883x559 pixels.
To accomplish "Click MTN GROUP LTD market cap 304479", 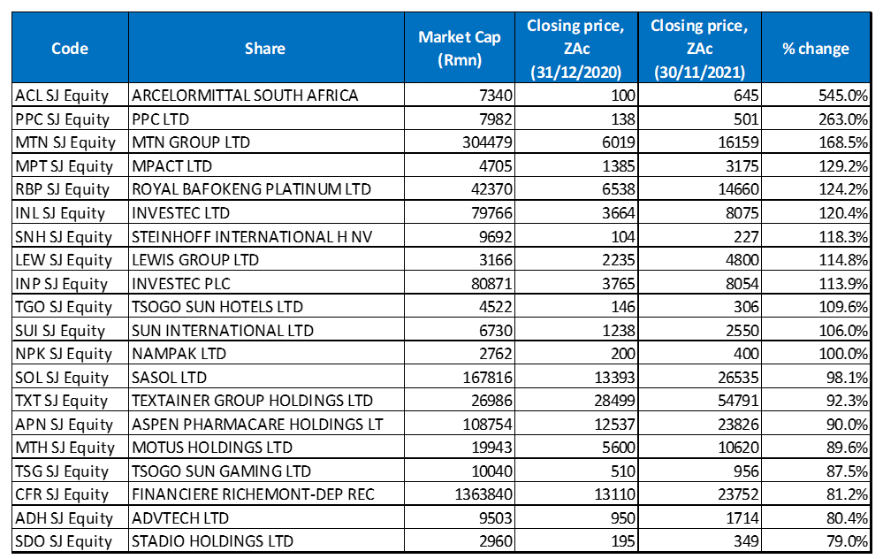I will point(460,142).
